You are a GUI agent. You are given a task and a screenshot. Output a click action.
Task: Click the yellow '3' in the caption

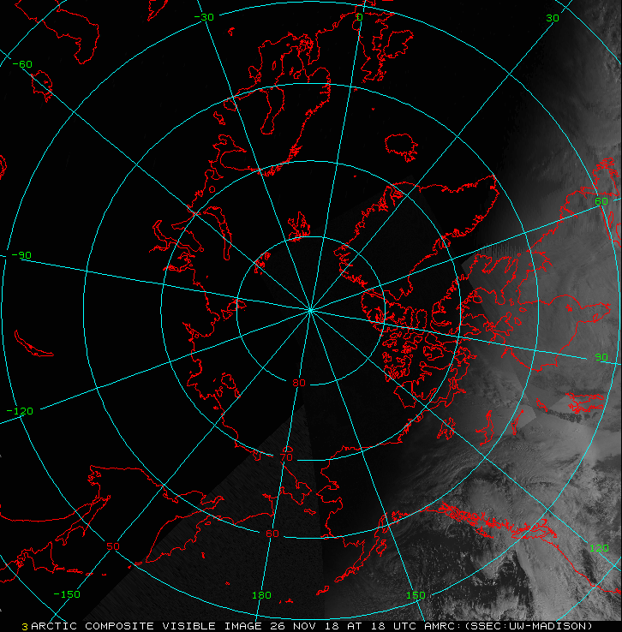(25, 627)
